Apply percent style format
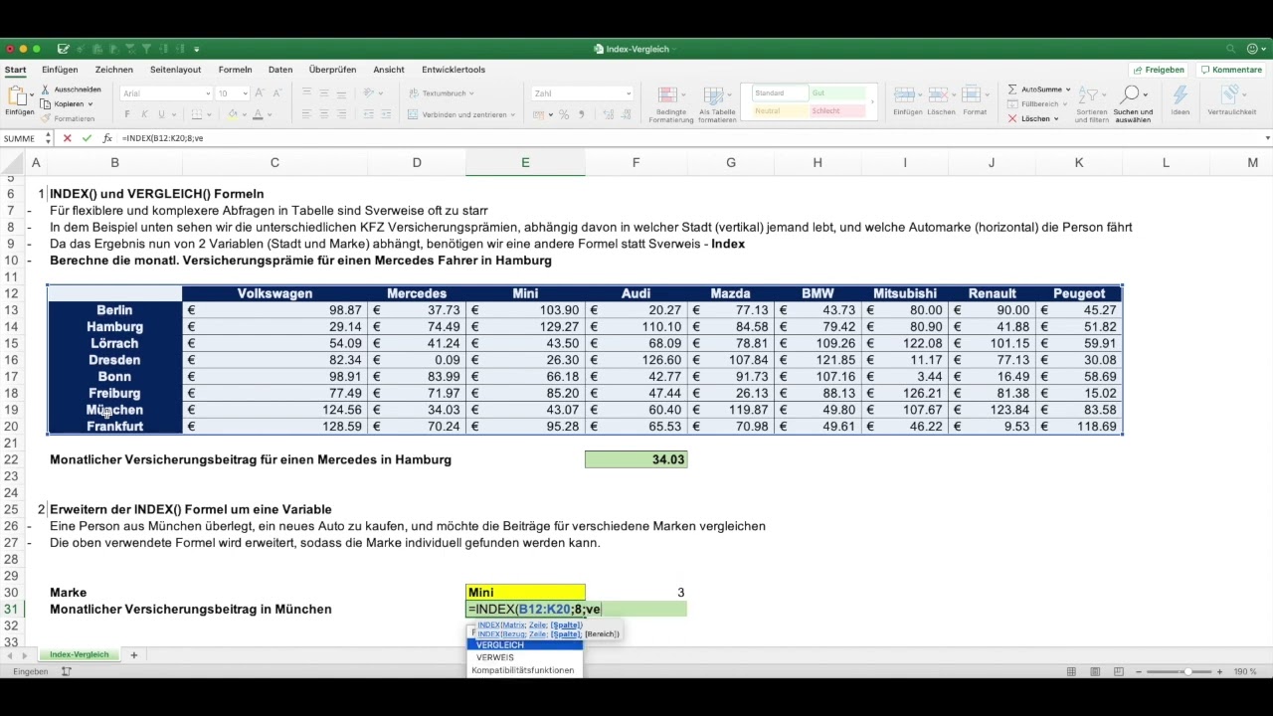Screen dimensions: 1273x716 (564, 114)
